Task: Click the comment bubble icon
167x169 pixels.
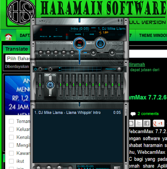Action: (x=133, y=114)
